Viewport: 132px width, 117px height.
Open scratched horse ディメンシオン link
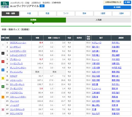pyautogui.click(x=16, y=72)
